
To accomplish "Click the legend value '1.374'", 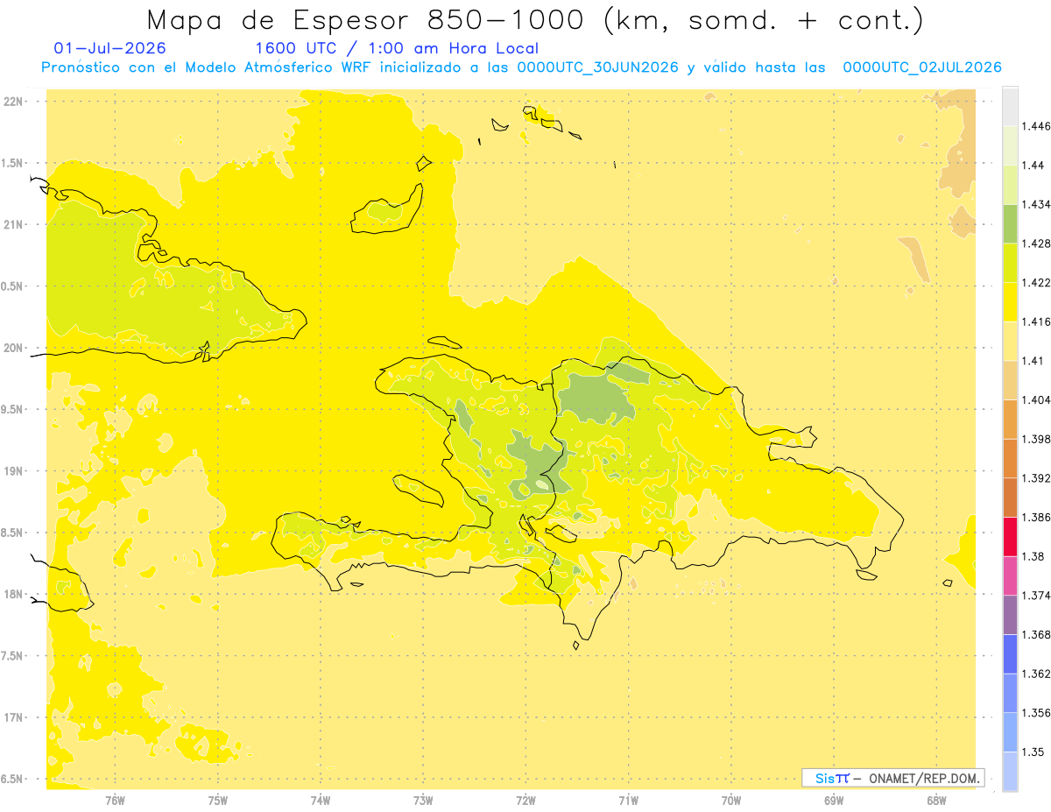I will tap(1036, 595).
